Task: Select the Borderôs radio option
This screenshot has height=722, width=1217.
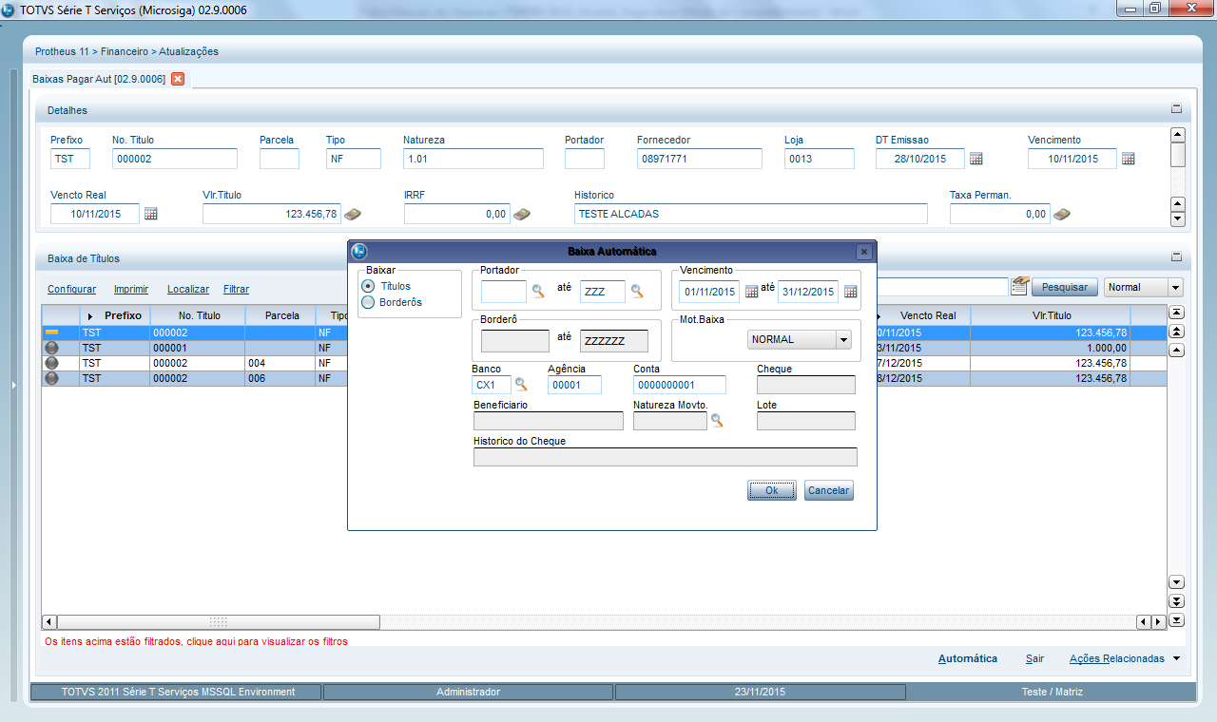Action: (368, 302)
